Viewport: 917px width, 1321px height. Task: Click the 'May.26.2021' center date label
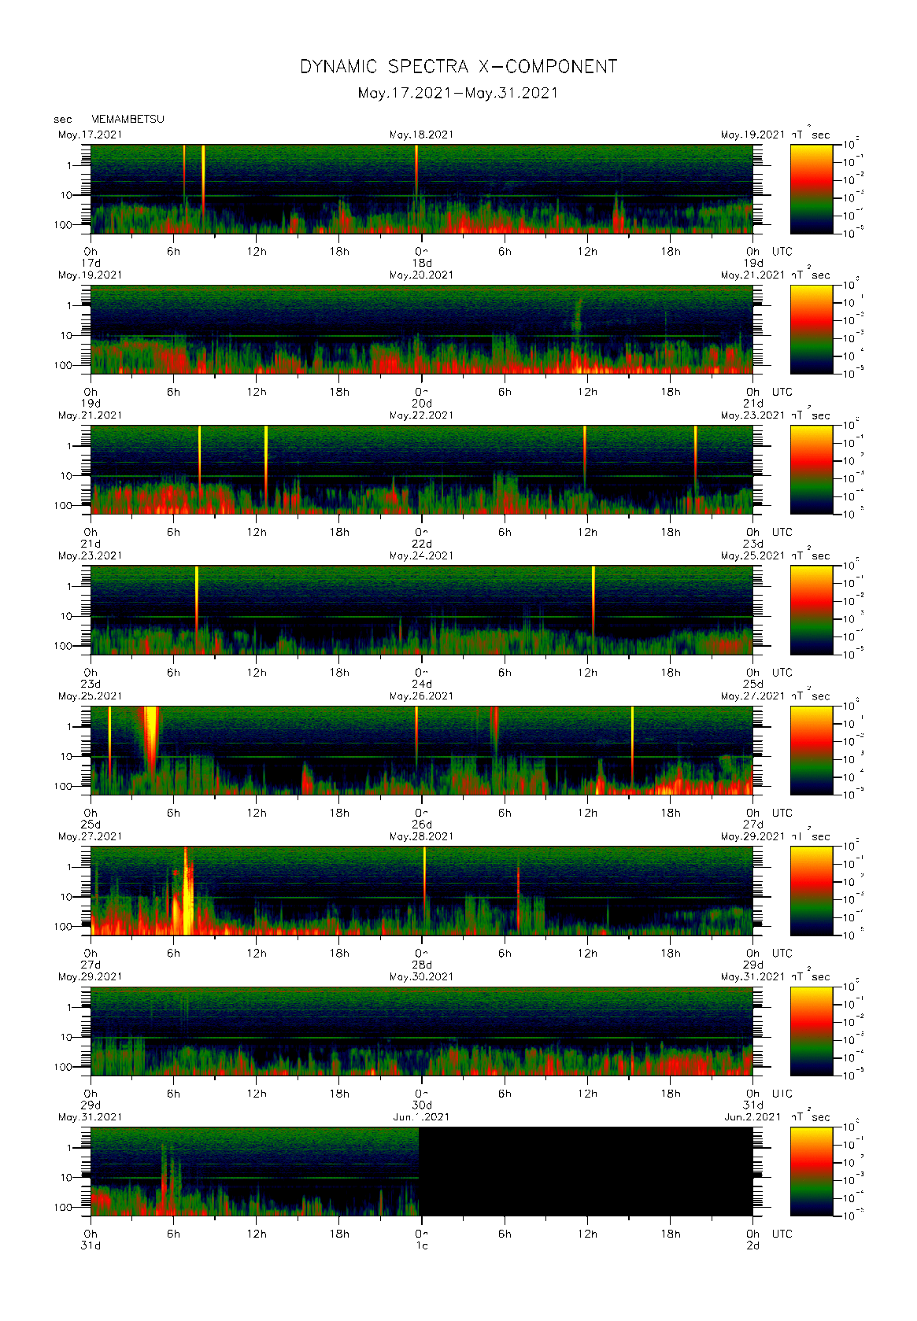(422, 696)
